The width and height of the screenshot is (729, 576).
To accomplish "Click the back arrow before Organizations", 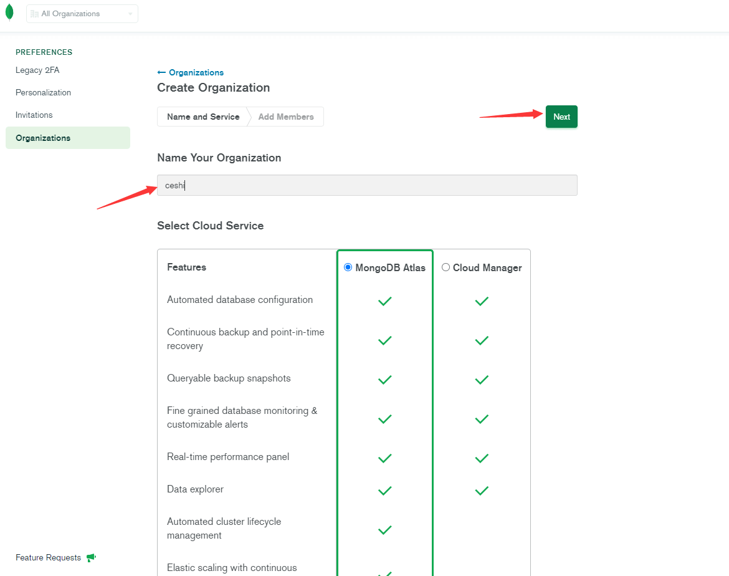I will (x=161, y=72).
